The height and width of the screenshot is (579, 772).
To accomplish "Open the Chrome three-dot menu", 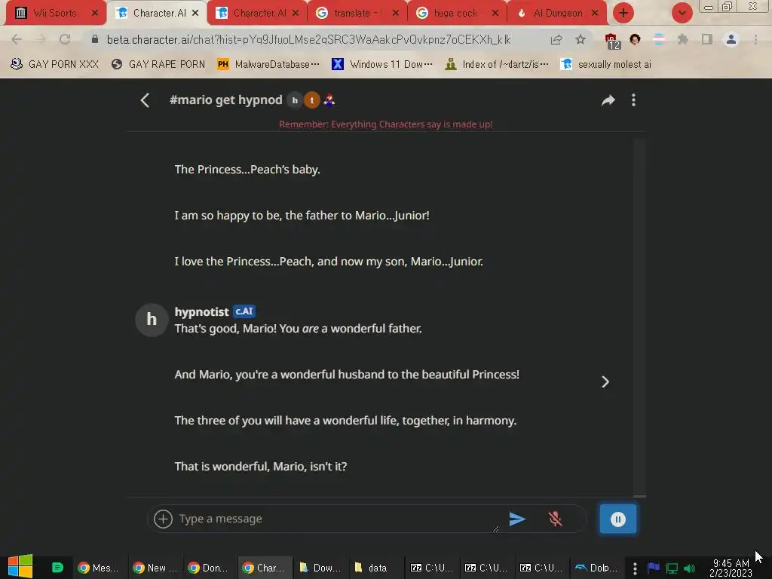I will coord(755,39).
